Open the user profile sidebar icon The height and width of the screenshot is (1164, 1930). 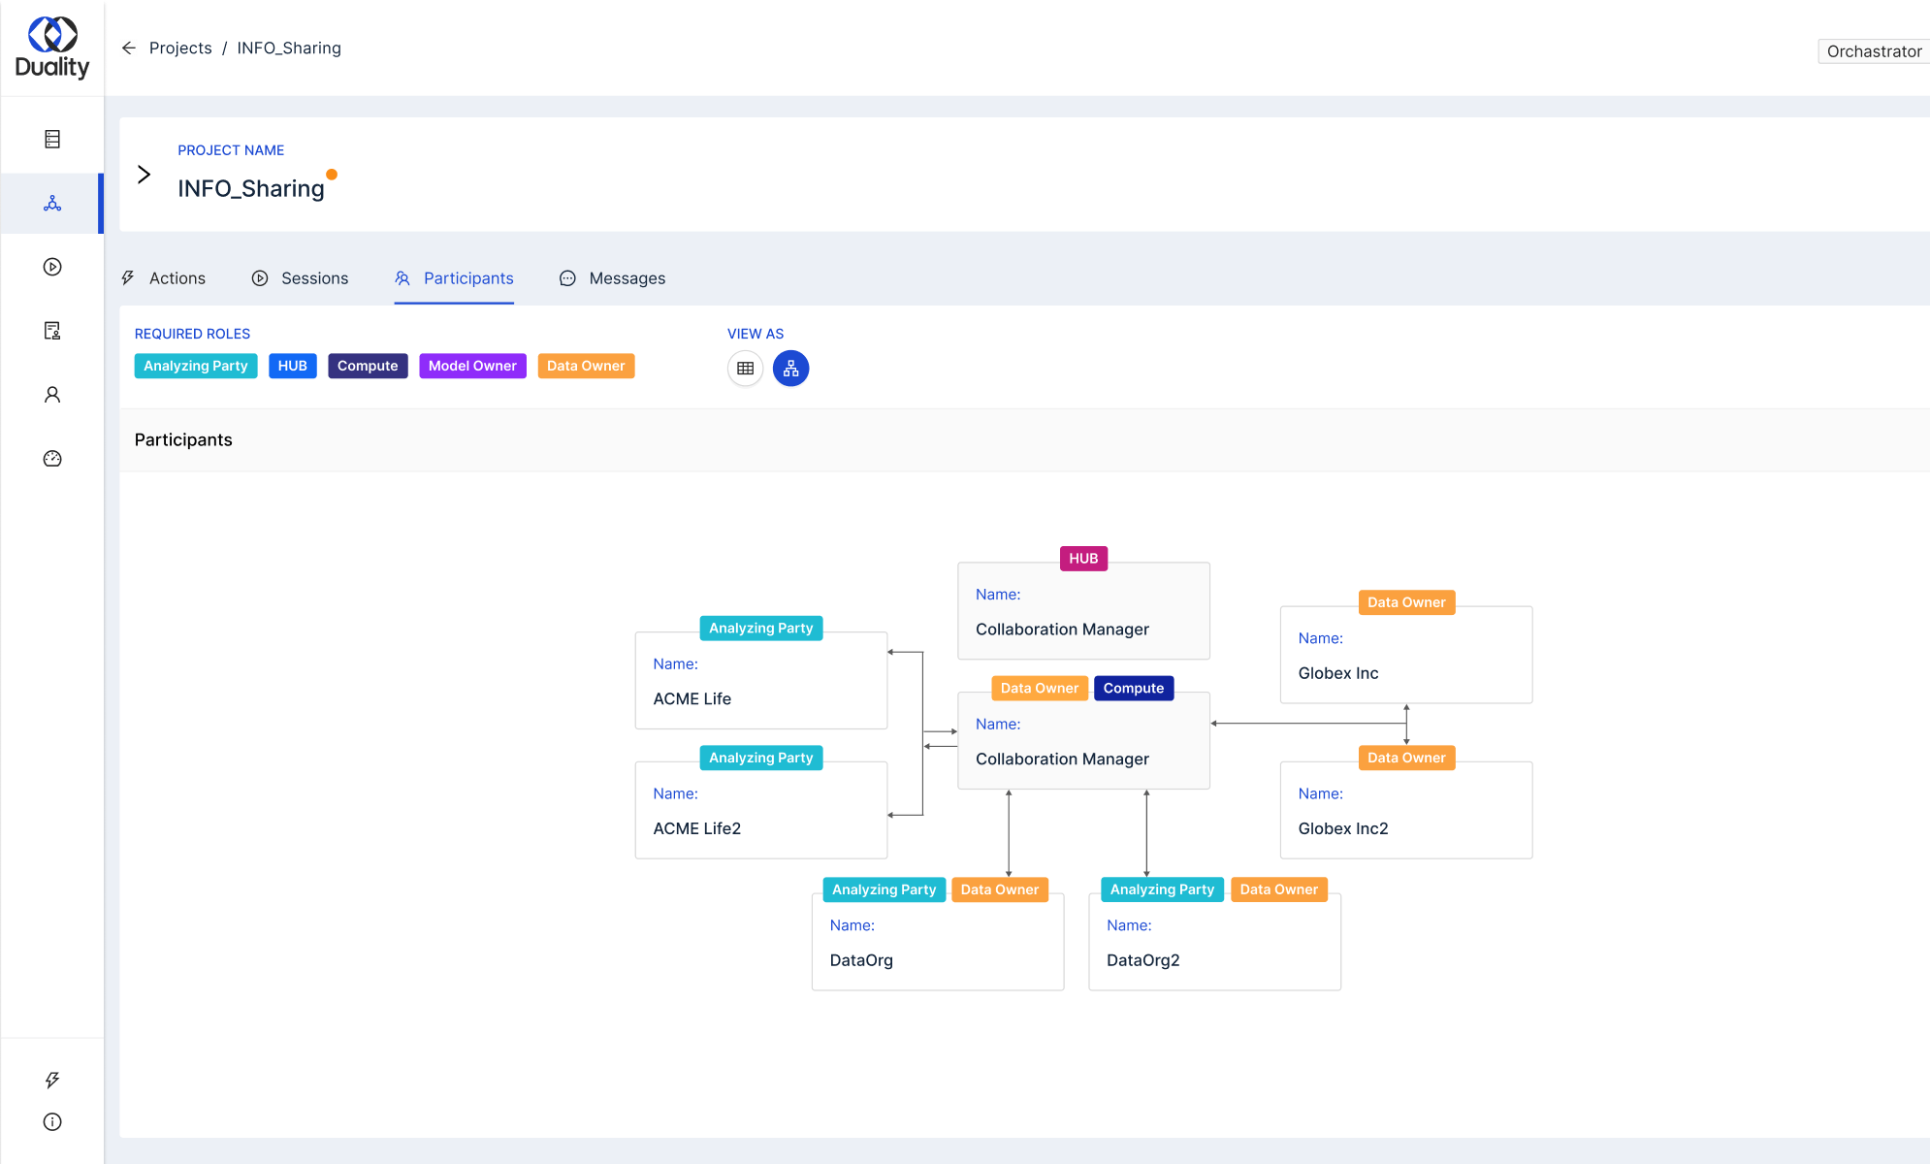(52, 395)
